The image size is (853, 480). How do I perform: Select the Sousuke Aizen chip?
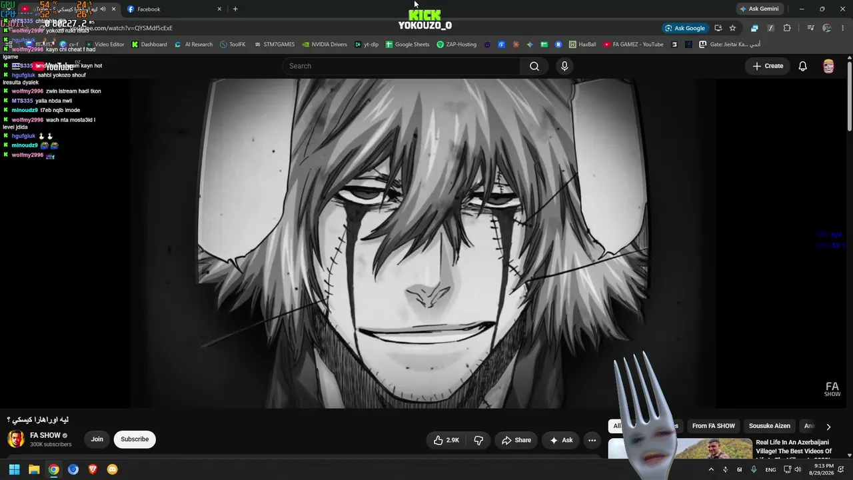click(769, 426)
